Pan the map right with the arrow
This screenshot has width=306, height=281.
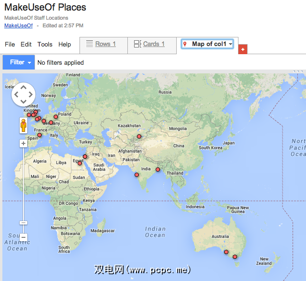(x=31, y=94)
